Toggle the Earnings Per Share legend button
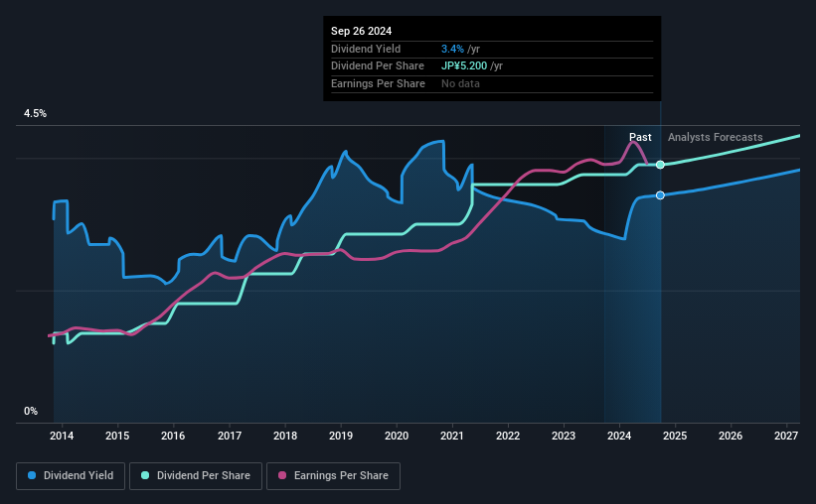The width and height of the screenshot is (816, 504). (x=333, y=476)
